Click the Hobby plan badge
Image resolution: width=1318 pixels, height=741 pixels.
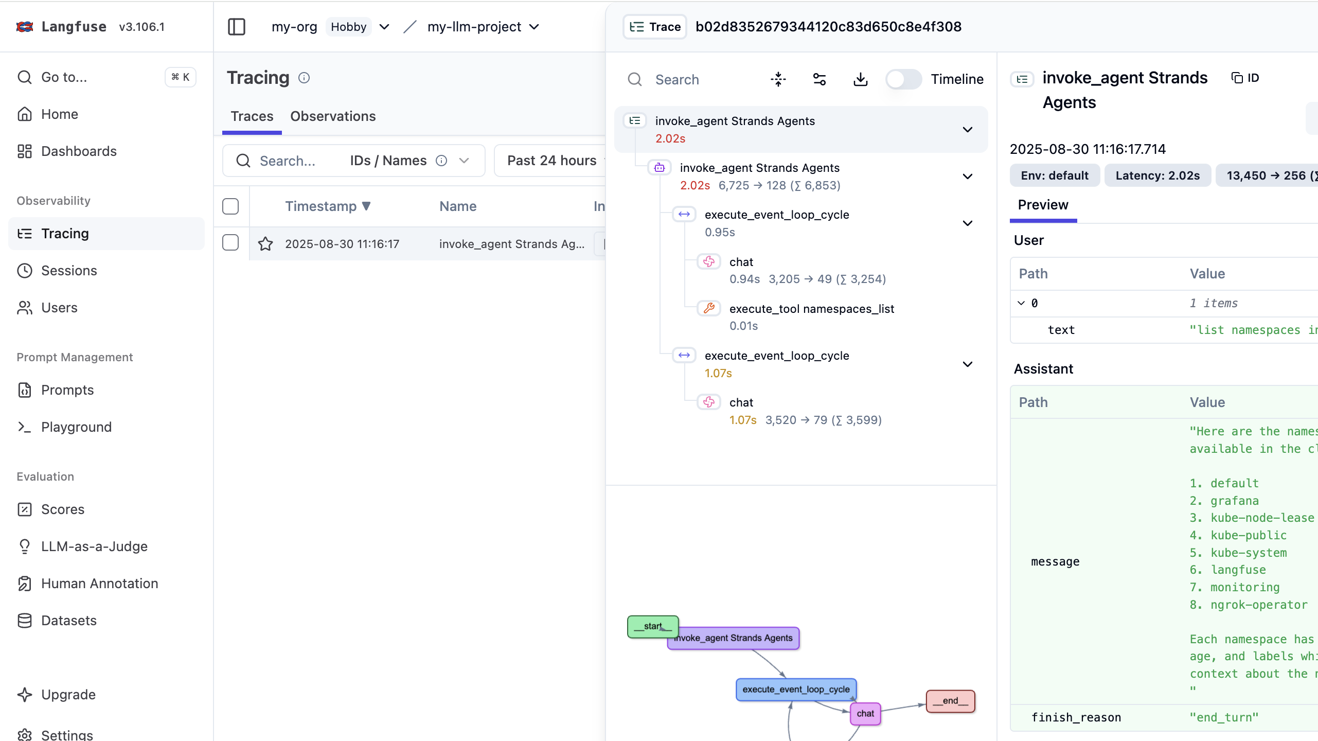pos(349,27)
